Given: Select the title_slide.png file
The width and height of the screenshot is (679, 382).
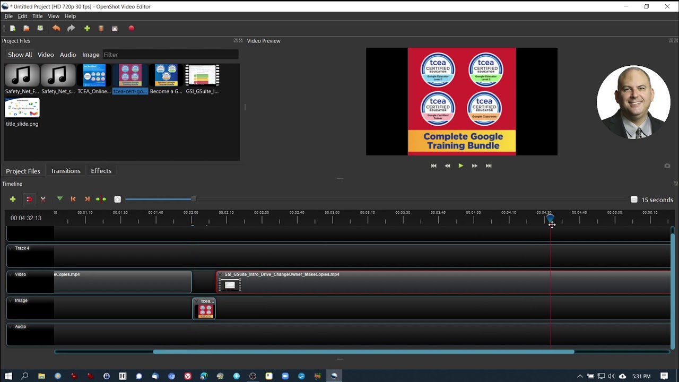Looking at the screenshot, I should pos(22,112).
